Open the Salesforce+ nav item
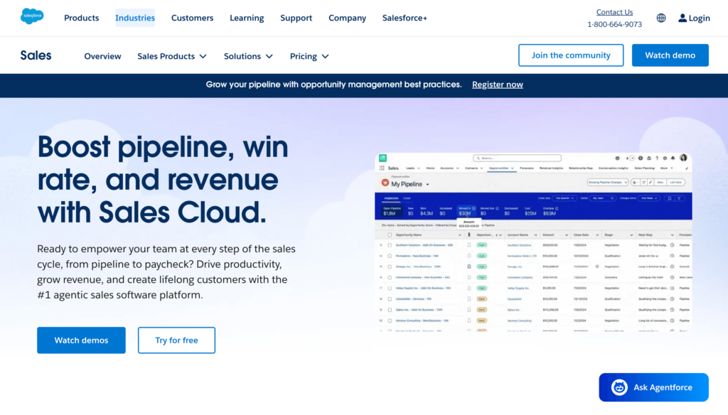 coord(405,18)
